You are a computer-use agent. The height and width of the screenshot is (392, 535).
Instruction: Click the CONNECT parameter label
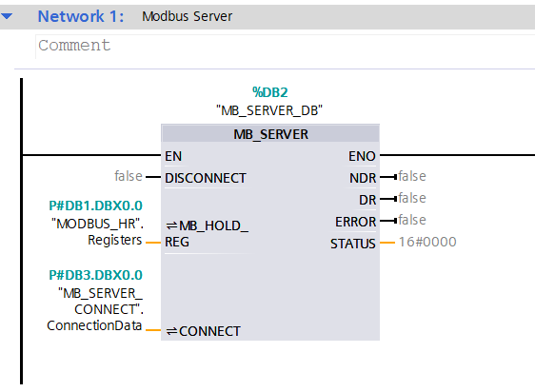tap(204, 331)
